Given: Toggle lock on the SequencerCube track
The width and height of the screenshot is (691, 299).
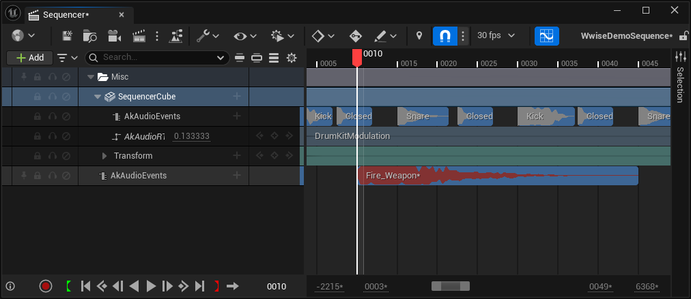Looking at the screenshot, I should (x=38, y=97).
